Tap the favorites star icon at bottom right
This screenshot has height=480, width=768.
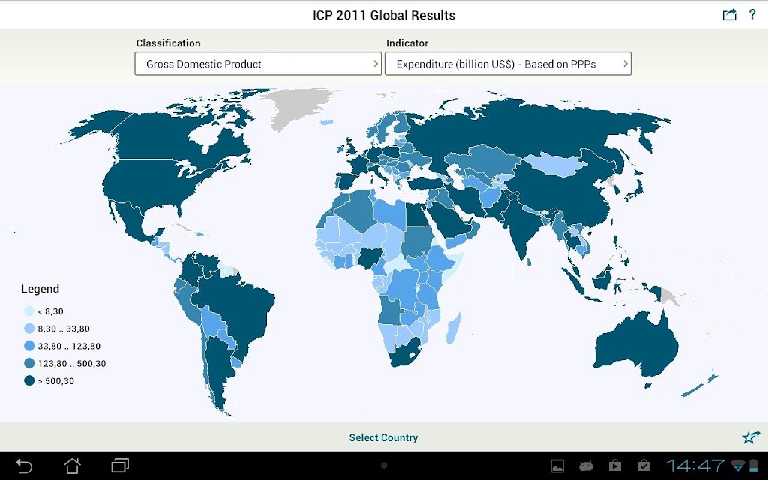[751, 436]
